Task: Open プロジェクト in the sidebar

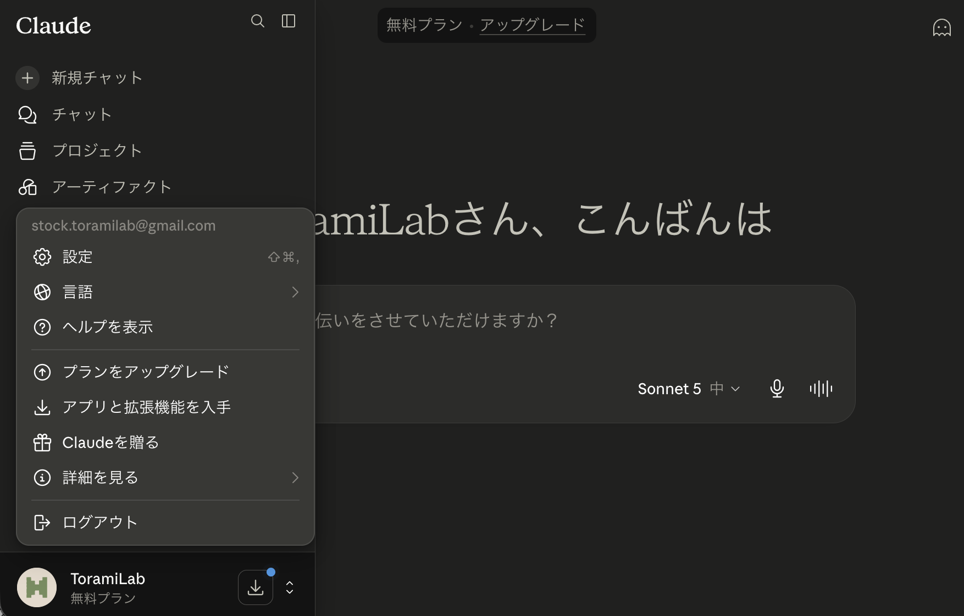Action: point(80,150)
